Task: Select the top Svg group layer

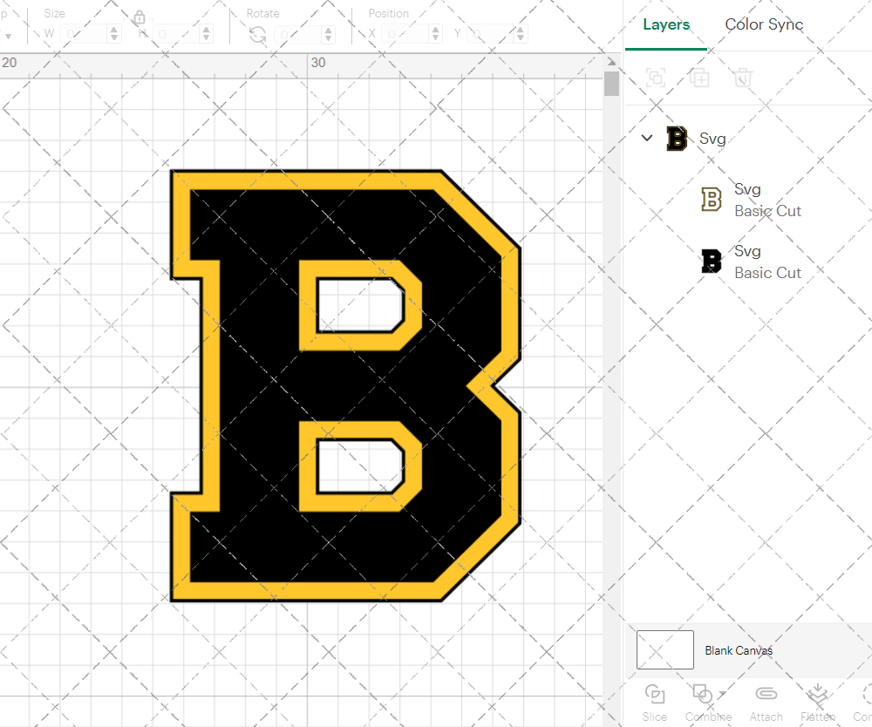Action: pos(748,139)
